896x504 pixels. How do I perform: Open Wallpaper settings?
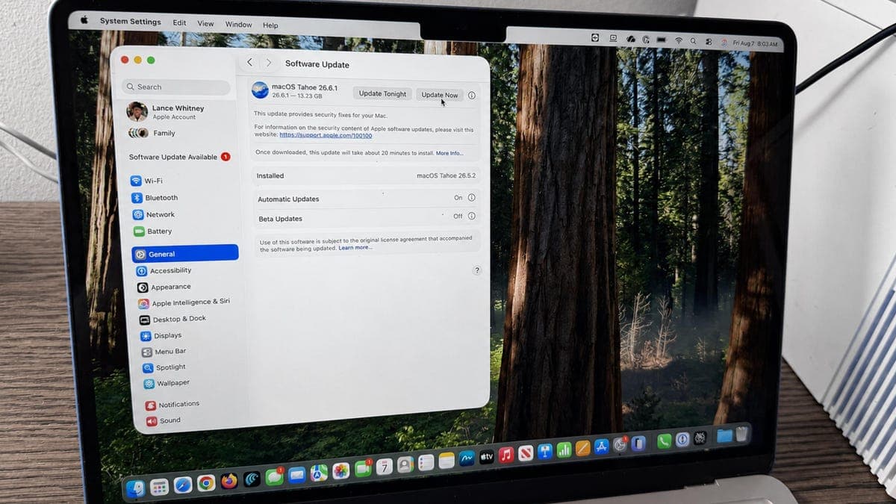[167, 383]
